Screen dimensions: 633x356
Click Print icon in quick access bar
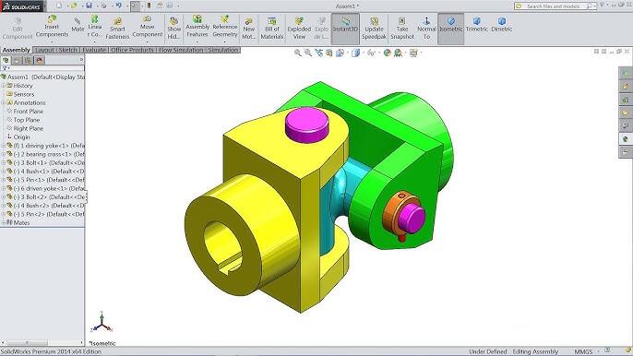coord(103,6)
